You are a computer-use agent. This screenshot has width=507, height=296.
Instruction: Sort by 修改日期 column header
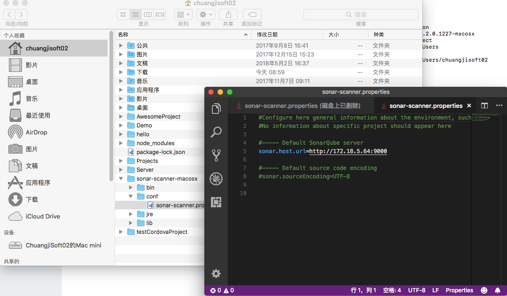tap(287, 35)
